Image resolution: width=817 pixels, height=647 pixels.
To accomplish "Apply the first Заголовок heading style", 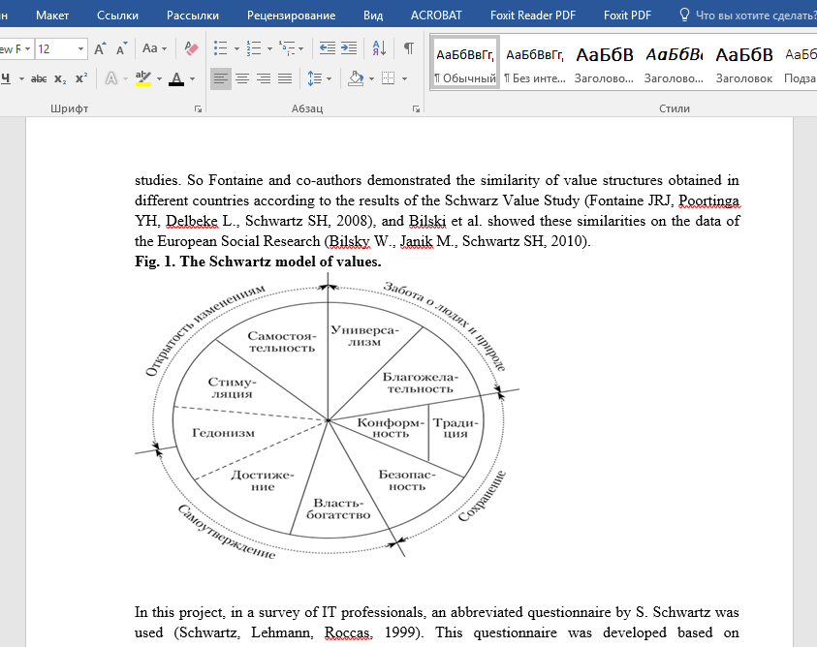I will tap(605, 63).
